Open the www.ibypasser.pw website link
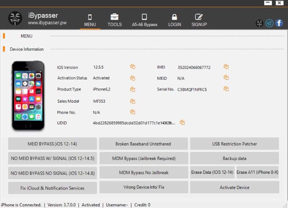288x208 pixels. coord(47,23)
